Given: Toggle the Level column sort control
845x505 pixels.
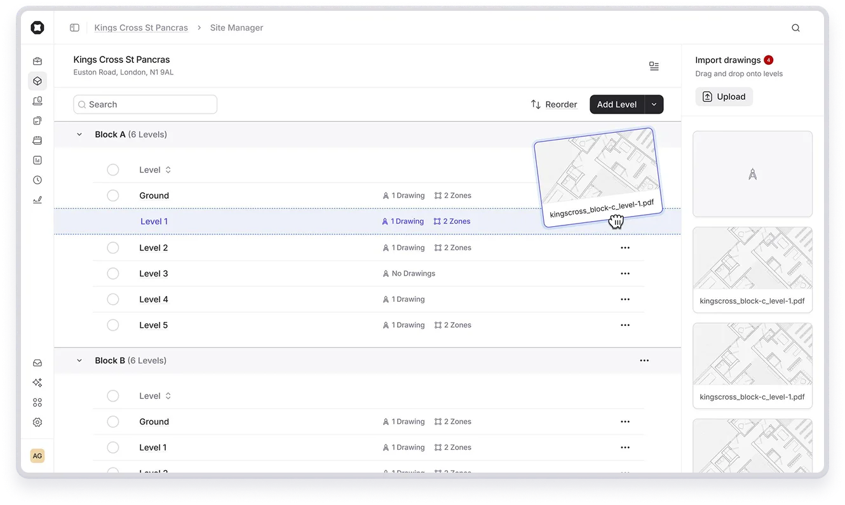Looking at the screenshot, I should 167,170.
